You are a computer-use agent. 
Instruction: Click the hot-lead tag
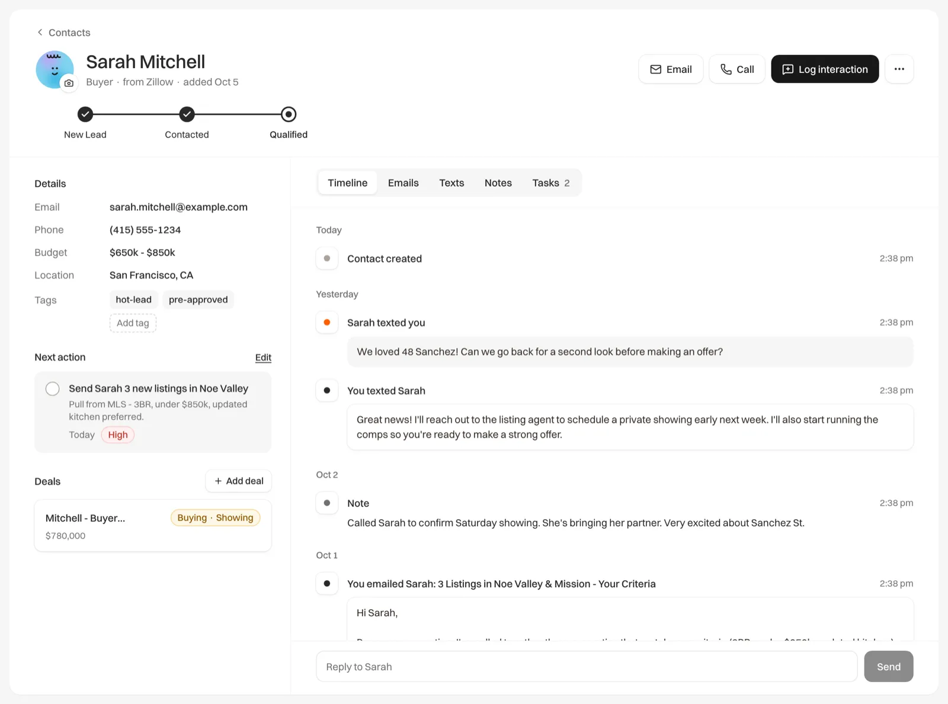point(134,300)
